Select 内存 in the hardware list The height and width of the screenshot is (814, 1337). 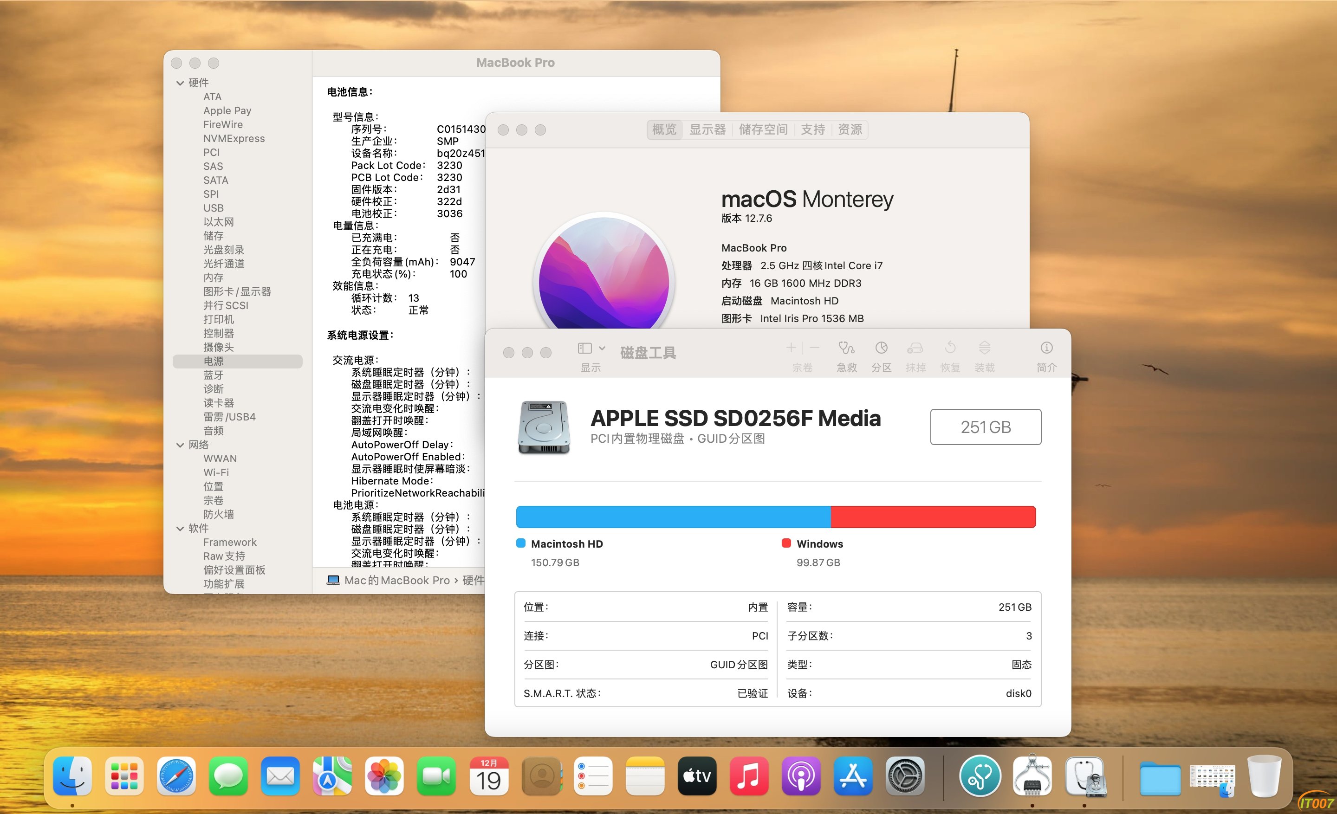tap(213, 278)
